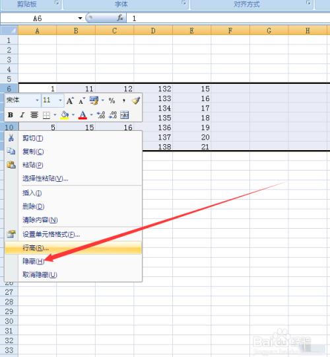This screenshot has width=330, height=357.
Task: Open 字体 group dialog launcher
Action: click(x=183, y=3)
